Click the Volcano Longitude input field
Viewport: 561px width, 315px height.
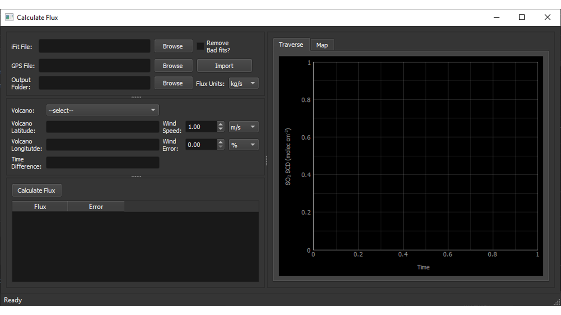pyautogui.click(x=103, y=145)
